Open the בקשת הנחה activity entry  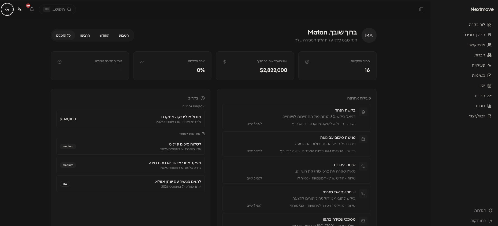point(297,117)
